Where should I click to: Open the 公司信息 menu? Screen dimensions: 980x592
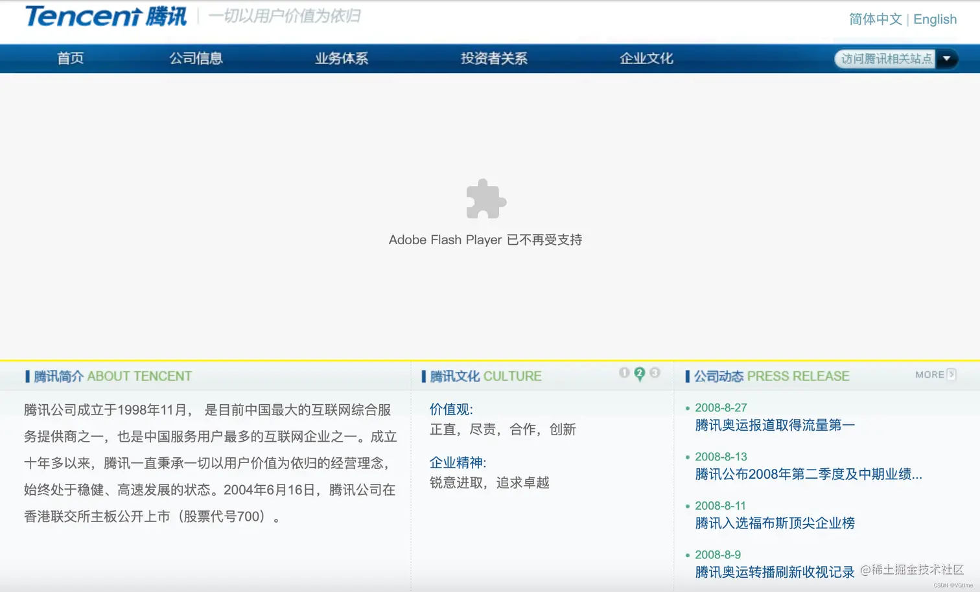point(196,58)
